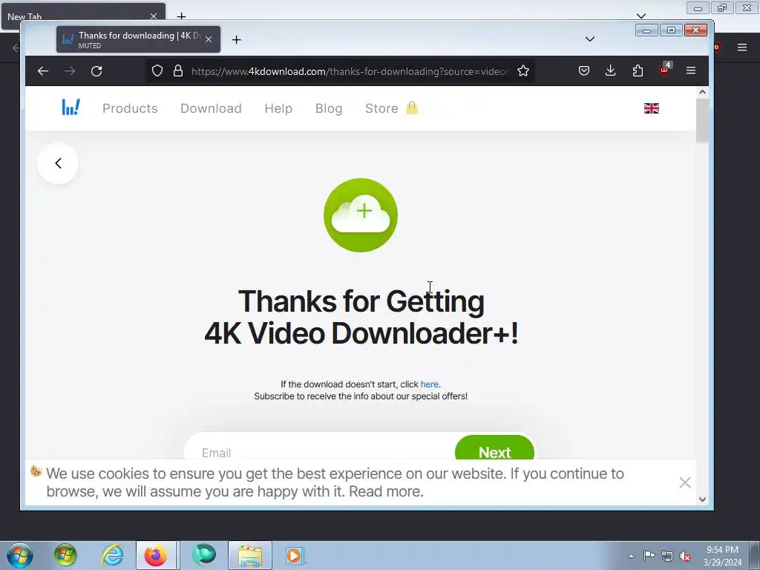
Task: Click the muted volume tray icon
Action: (685, 556)
